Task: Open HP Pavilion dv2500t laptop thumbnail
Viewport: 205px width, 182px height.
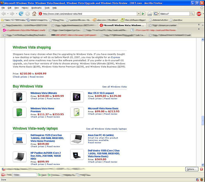Action: 20,157
